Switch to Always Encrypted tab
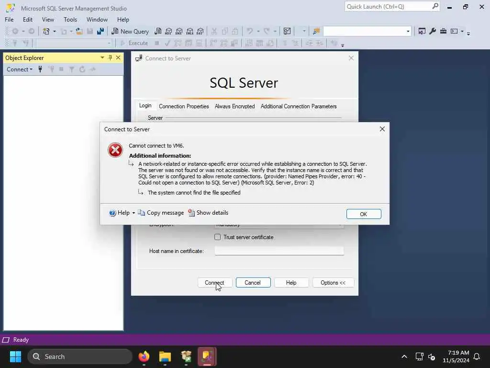The image size is (490, 368). click(234, 106)
